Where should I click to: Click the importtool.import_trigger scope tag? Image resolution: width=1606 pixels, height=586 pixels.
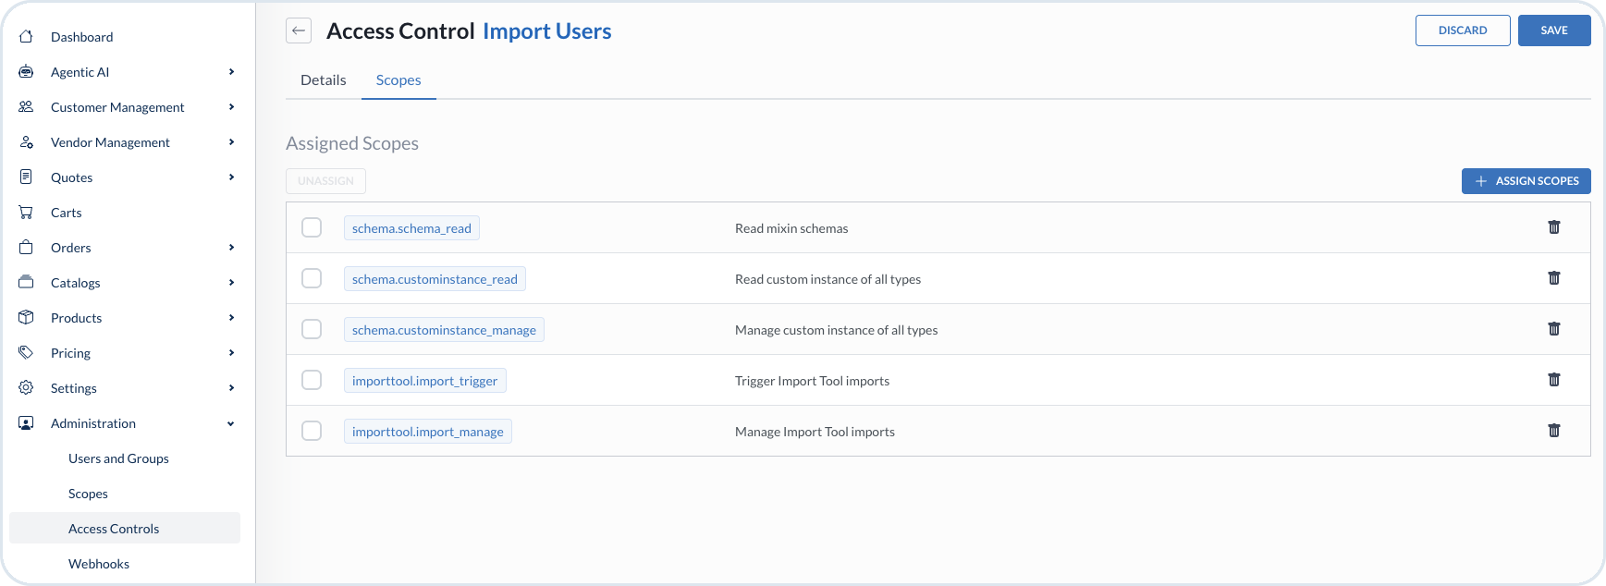point(424,381)
